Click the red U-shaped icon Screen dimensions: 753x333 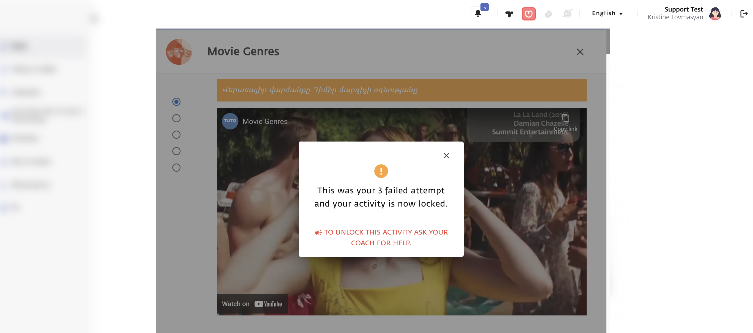point(529,14)
